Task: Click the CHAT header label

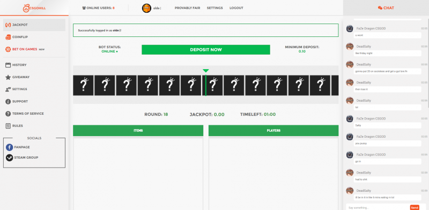Action: click(x=389, y=8)
